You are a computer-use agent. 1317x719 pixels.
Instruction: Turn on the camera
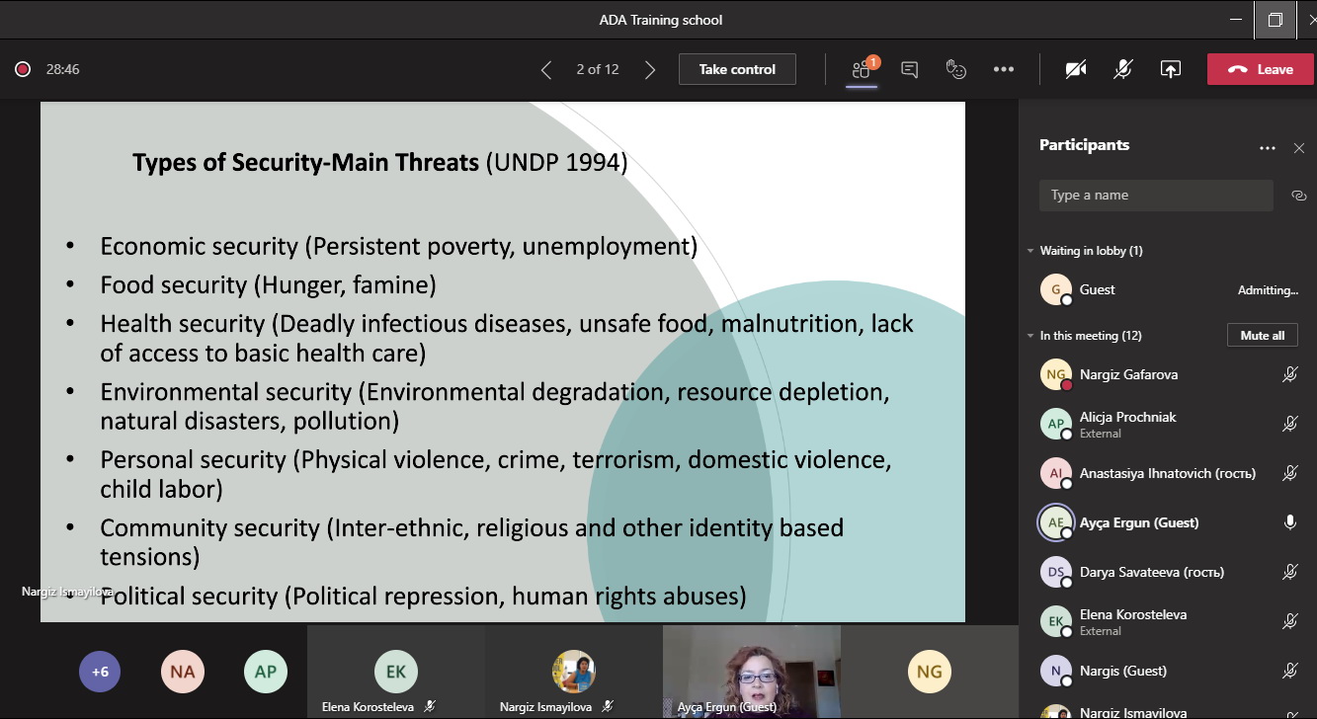tap(1076, 69)
